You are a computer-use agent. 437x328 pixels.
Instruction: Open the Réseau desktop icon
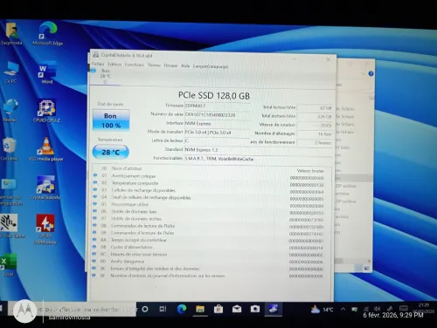tap(10, 111)
